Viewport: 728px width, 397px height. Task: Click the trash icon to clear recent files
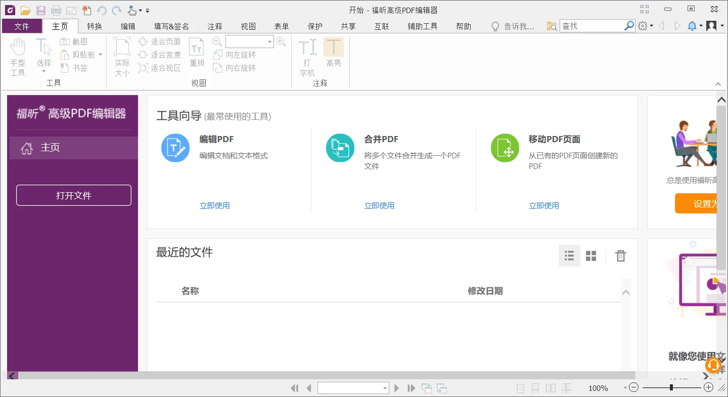(620, 256)
